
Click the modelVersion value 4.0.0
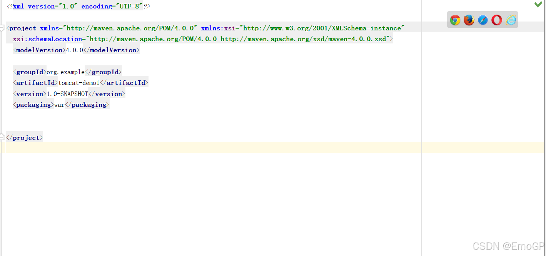point(74,50)
